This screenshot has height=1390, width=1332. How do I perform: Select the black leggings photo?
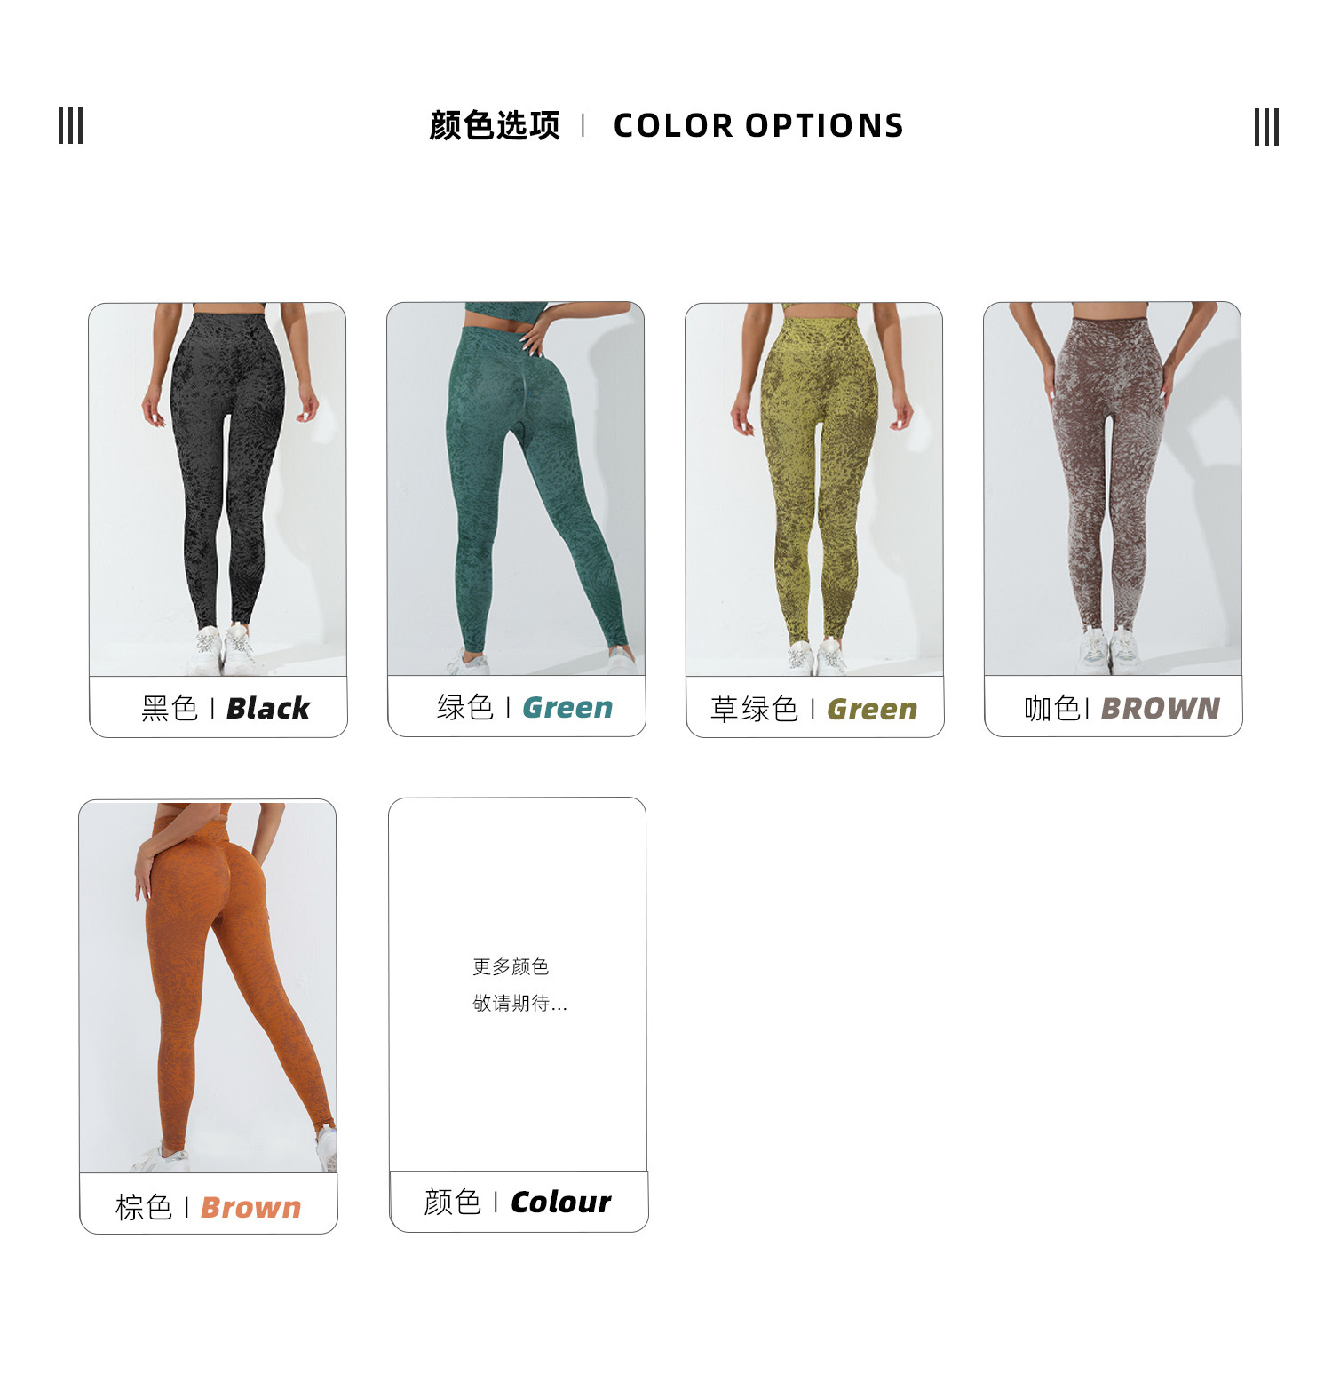point(218,489)
